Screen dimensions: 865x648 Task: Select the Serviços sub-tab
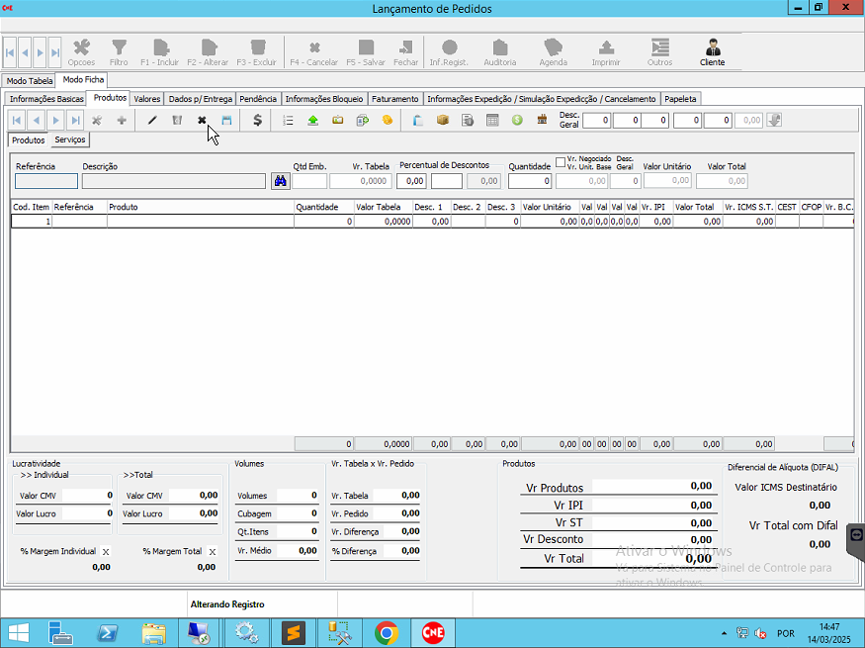pos(70,140)
